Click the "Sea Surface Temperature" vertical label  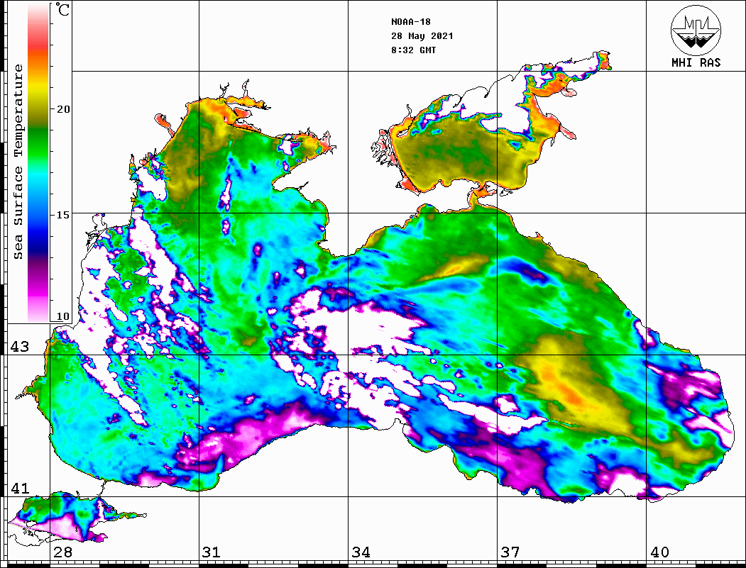tap(18, 162)
